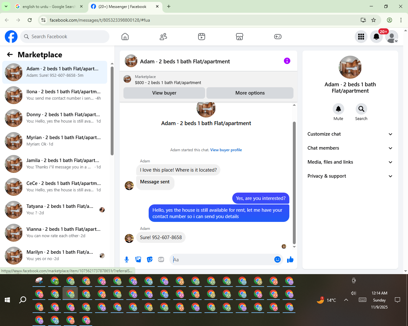Show hidden system tray icons chevron
This screenshot has height=326, width=408.
pyautogui.click(x=346, y=300)
